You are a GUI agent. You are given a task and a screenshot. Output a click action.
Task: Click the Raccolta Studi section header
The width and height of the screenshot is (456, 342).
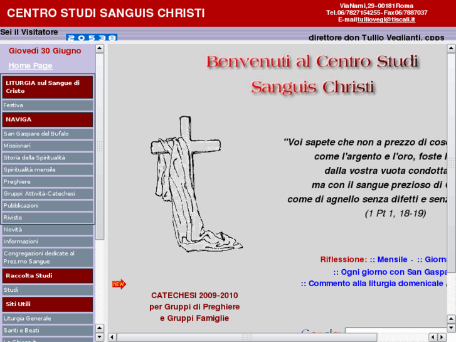click(x=48, y=275)
